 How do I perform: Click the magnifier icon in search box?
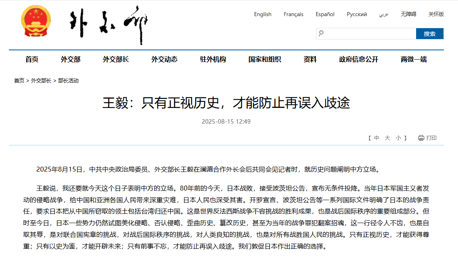[321, 33]
